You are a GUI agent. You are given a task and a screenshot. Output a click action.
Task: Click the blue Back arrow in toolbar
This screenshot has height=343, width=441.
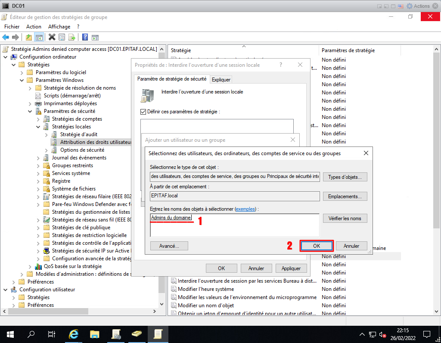pos(6,37)
